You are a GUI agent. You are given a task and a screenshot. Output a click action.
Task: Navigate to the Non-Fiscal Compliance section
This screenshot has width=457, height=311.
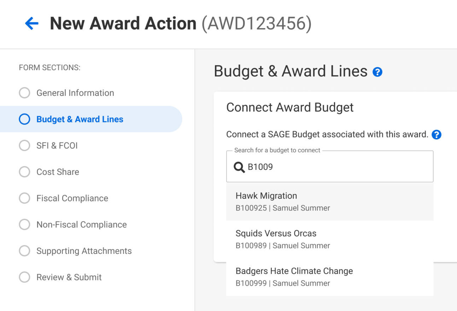coord(82,224)
